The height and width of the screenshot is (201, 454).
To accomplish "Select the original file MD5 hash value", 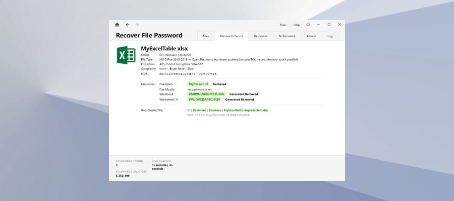I will 188,74.
